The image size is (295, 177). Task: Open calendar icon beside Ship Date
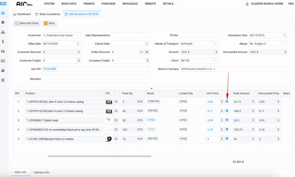(x=77, y=44)
